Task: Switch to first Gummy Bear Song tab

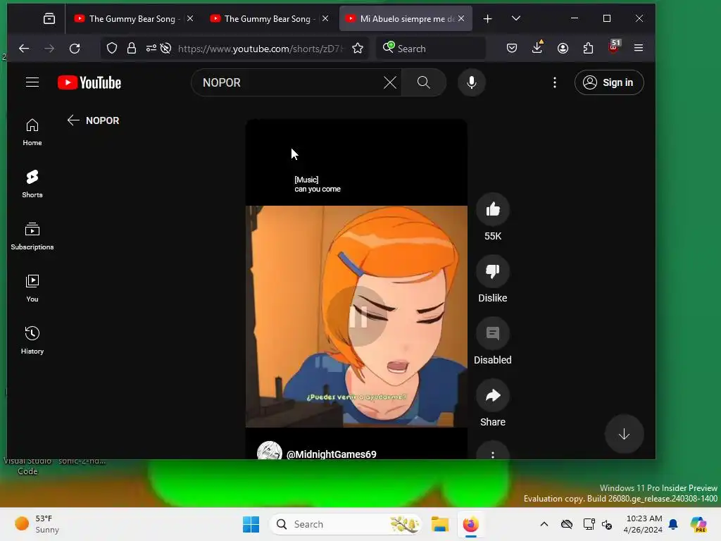Action: click(129, 19)
